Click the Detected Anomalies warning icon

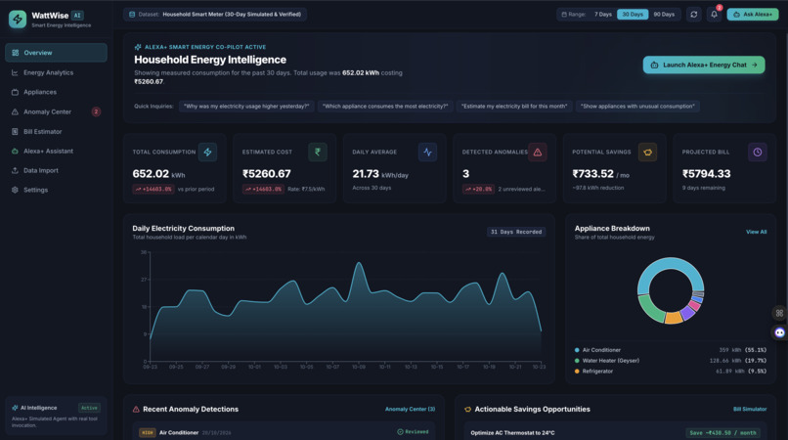pos(537,152)
